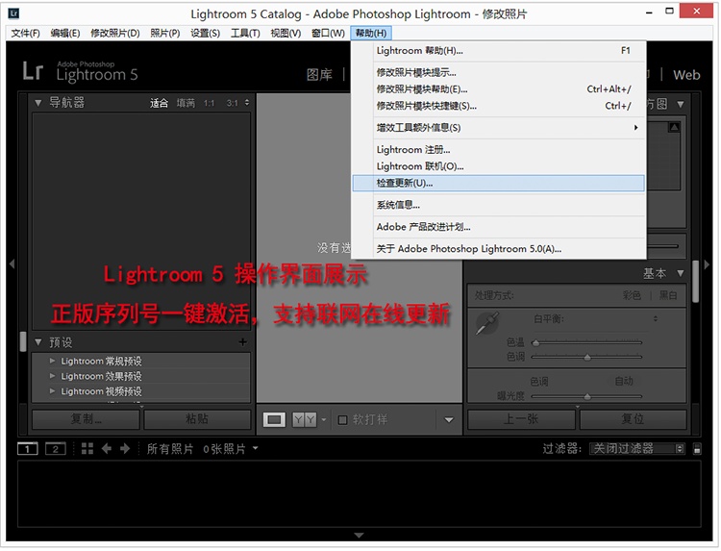Select main window display button 1
This screenshot has height=551, width=721.
pos(28,449)
